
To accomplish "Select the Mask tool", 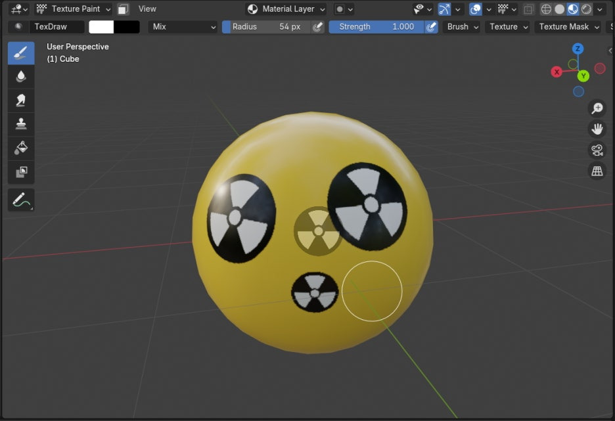I will 21,171.
